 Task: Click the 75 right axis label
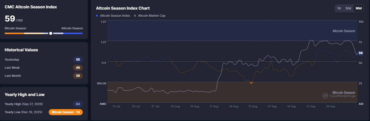coord(360,42)
